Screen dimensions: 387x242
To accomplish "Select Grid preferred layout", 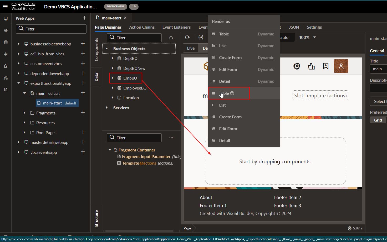I will (378, 120).
